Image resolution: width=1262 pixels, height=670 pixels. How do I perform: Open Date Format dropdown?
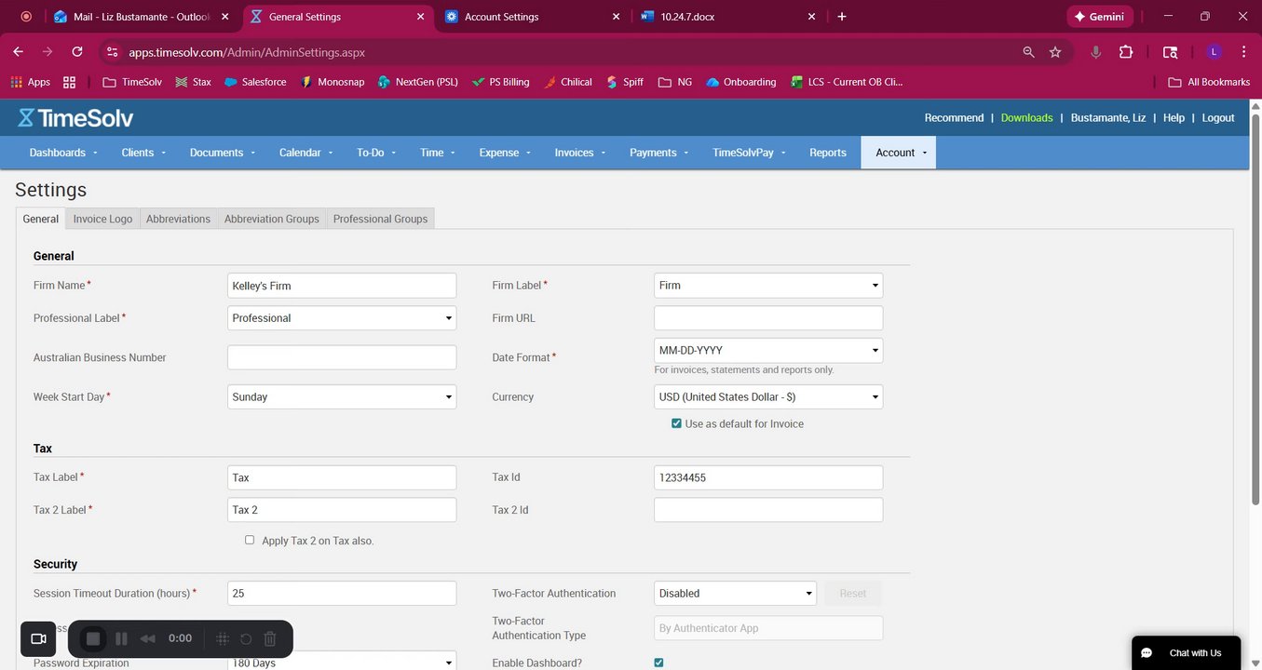click(x=768, y=351)
